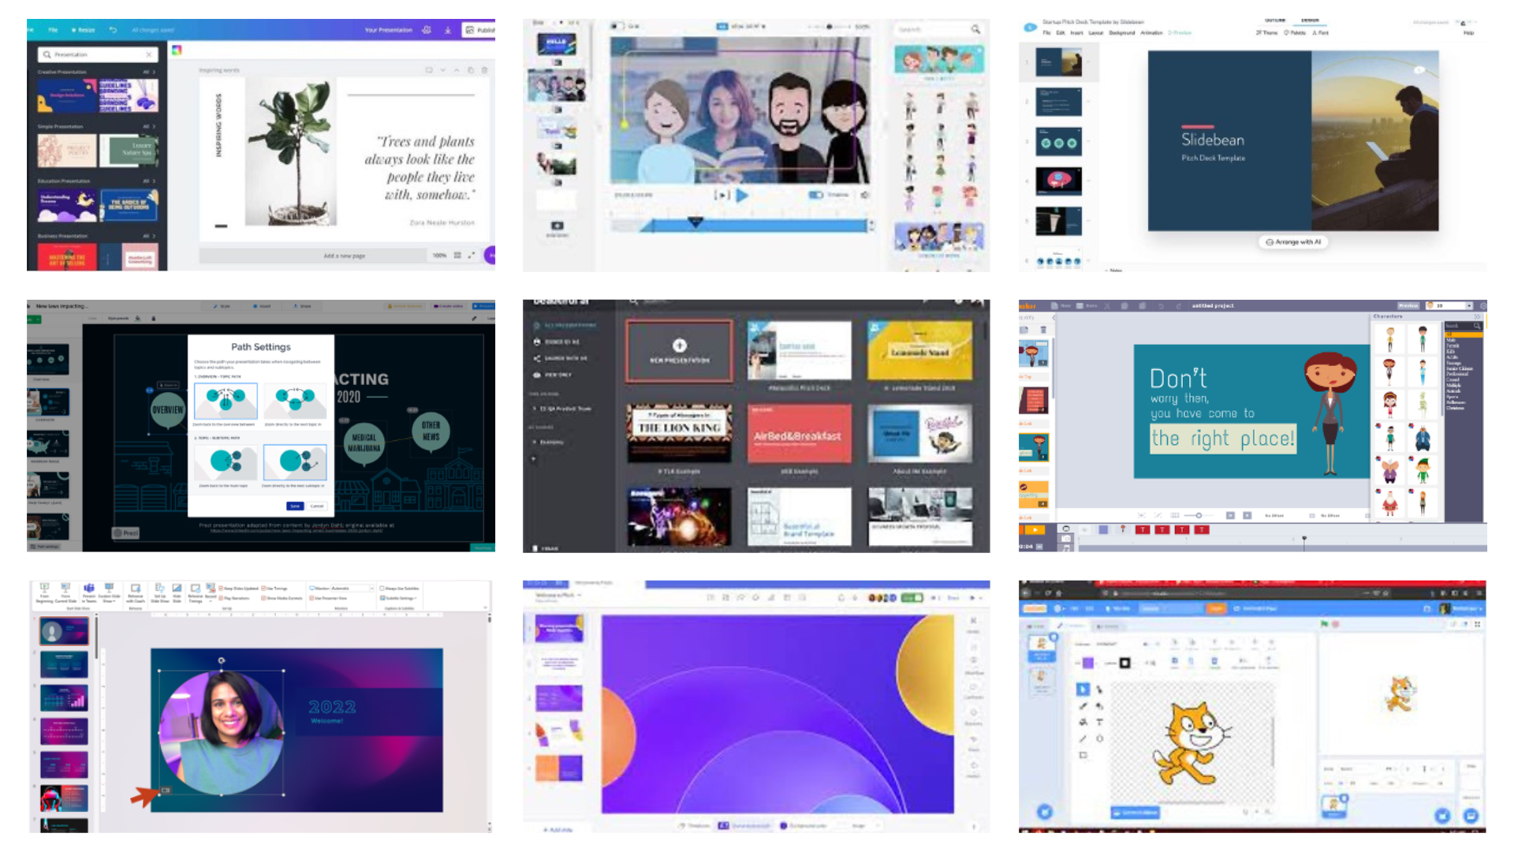Open the Subtitle Settings dropdown in PowerPoint
Screen dimensions: 1514x852
[x=399, y=598]
